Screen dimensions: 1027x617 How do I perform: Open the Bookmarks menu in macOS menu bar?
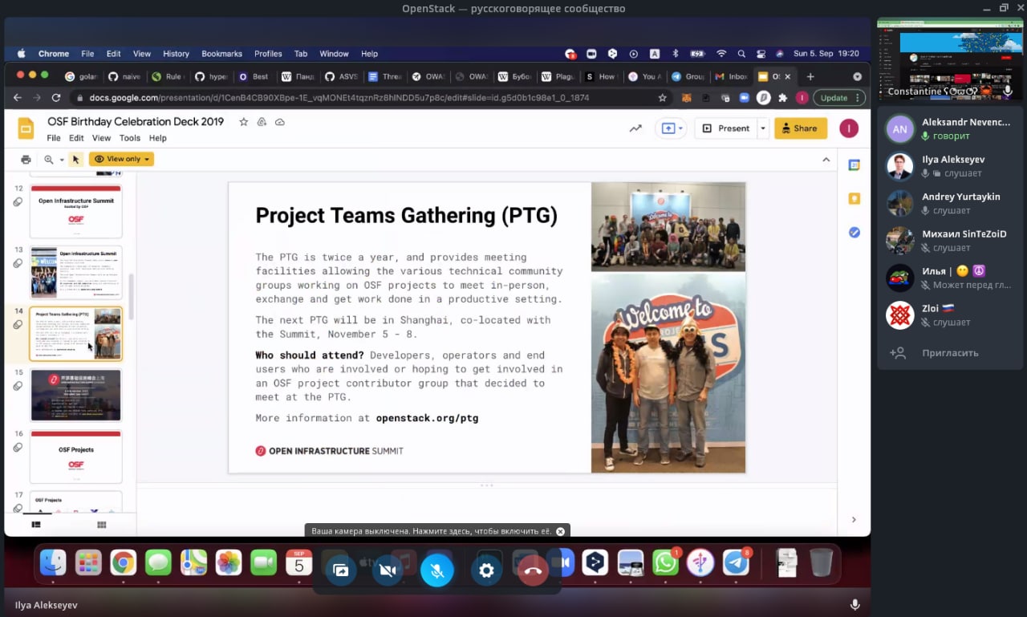click(x=221, y=54)
